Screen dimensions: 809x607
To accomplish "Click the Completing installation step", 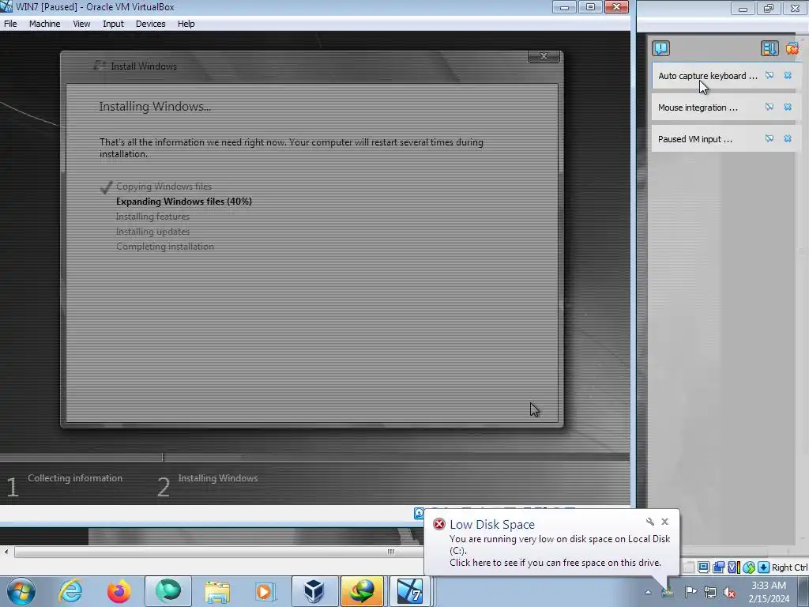I will [x=164, y=247].
